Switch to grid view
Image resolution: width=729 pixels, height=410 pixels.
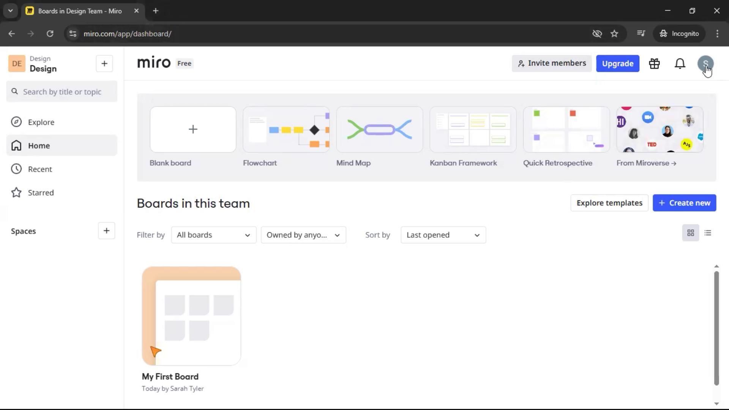(690, 233)
